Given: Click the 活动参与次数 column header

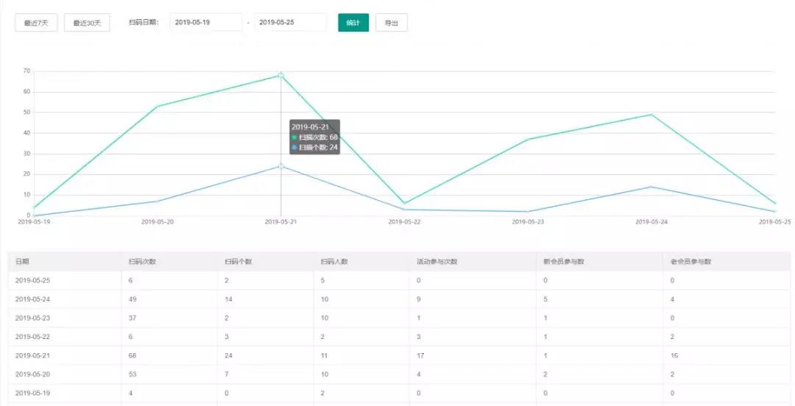Looking at the screenshot, I should (x=437, y=262).
